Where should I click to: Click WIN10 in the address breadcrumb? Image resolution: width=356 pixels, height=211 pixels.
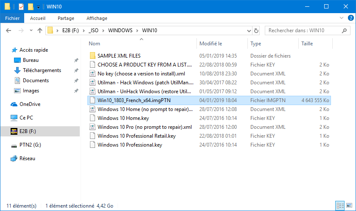coord(149,31)
